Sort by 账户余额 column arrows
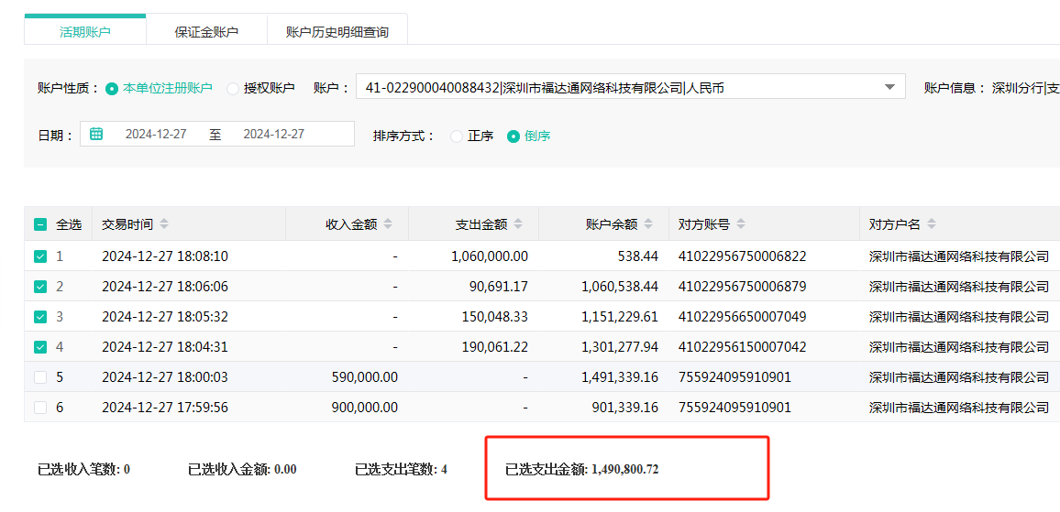The height and width of the screenshot is (512, 1060). (x=649, y=223)
